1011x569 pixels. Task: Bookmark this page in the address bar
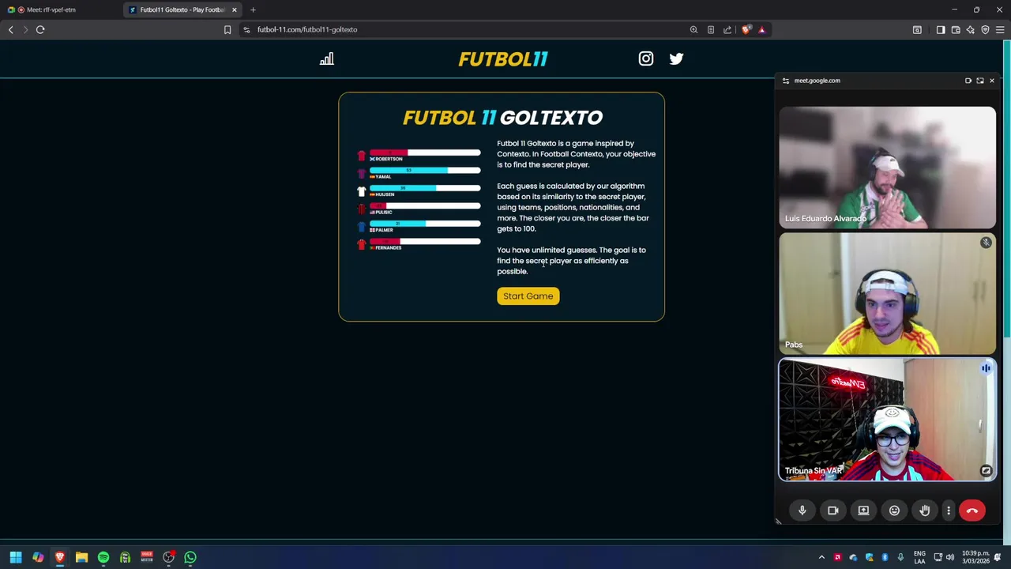[227, 30]
